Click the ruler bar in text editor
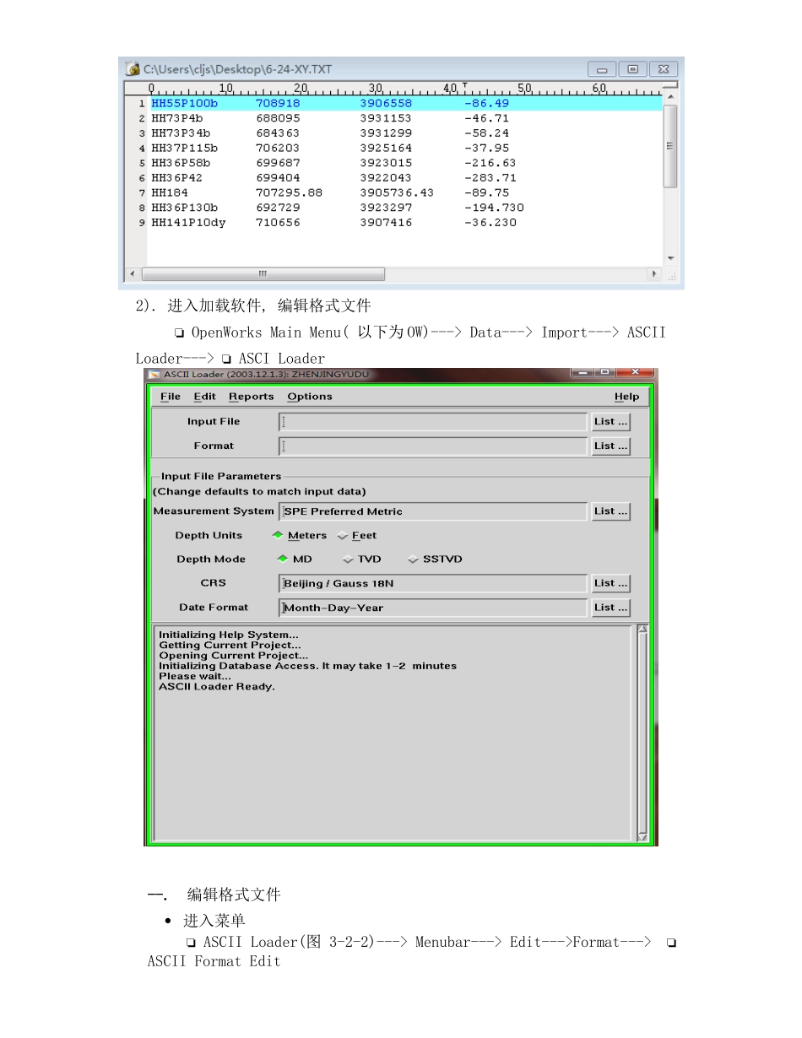The width and height of the screenshot is (802, 1038). [x=406, y=88]
